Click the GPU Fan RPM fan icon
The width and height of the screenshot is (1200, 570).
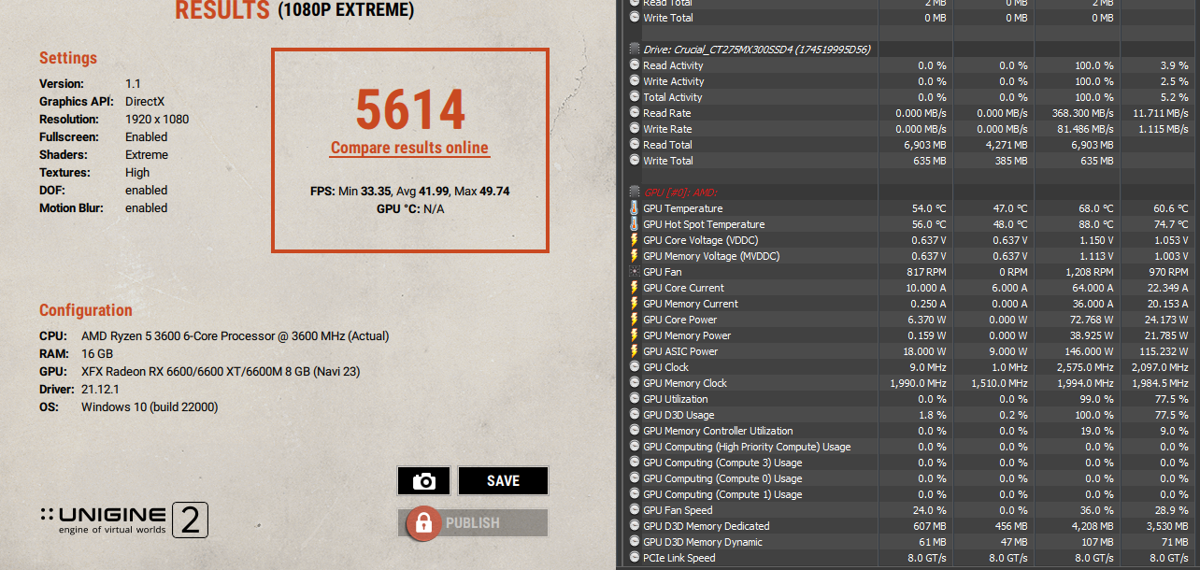point(635,272)
